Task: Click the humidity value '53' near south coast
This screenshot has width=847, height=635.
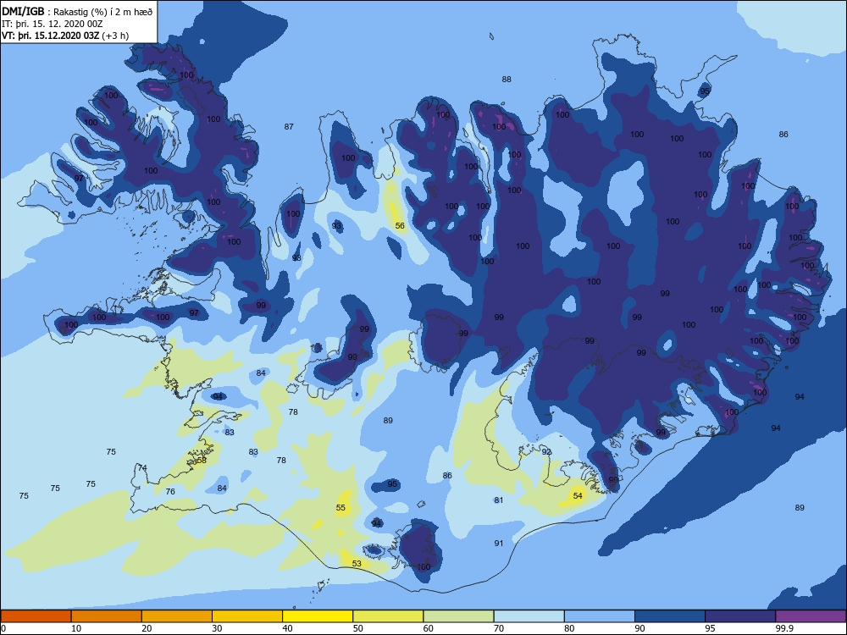Action: 357,564
